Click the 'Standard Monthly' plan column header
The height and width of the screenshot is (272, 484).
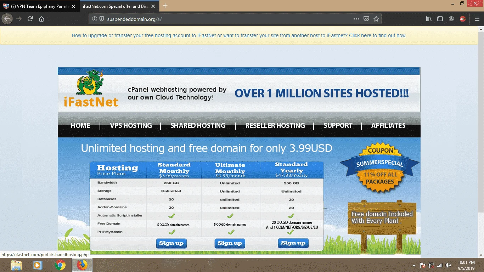click(x=174, y=170)
